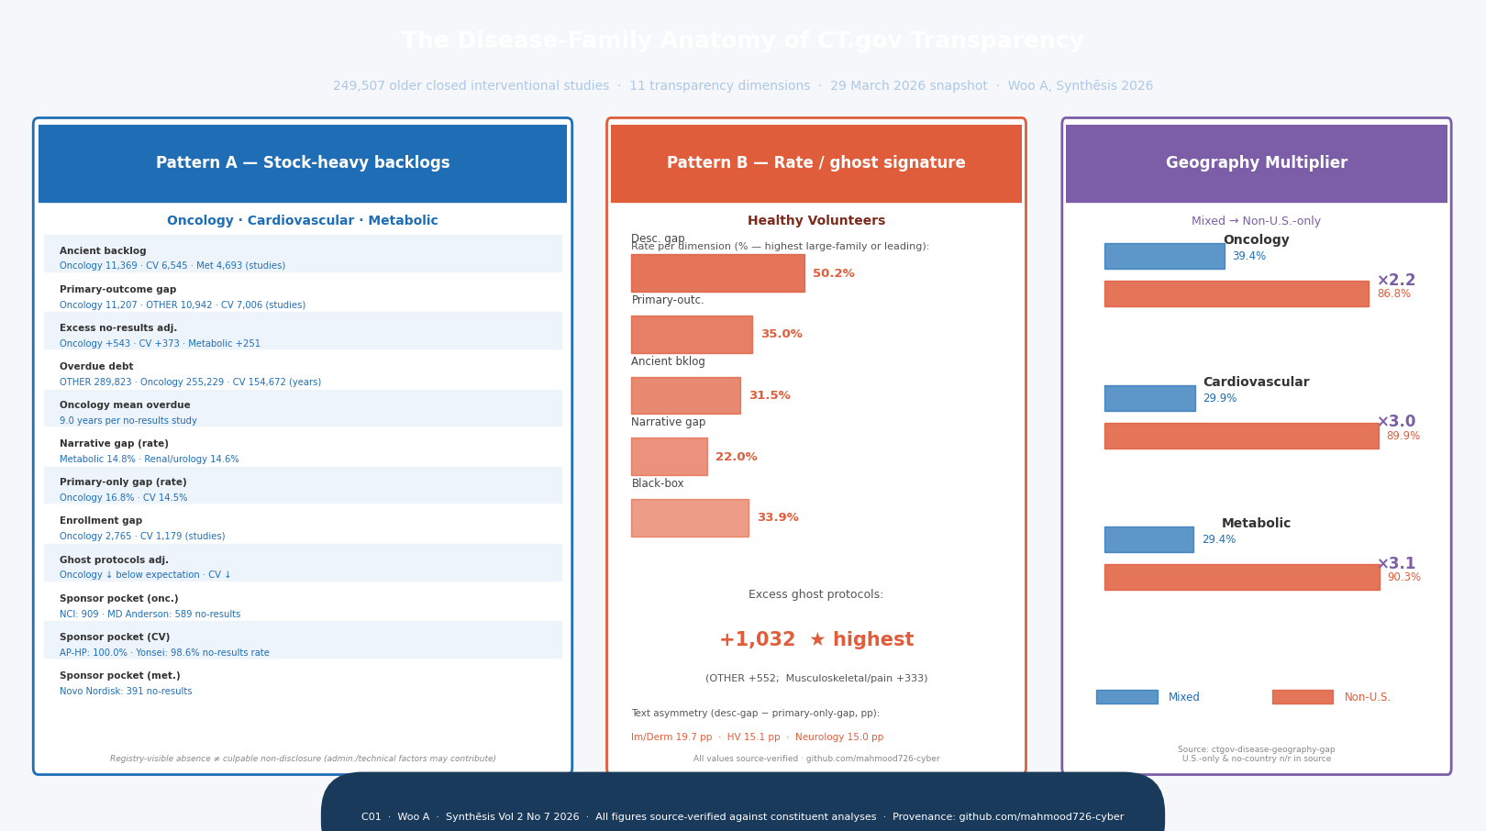This screenshot has width=1486, height=831.
Task: Select the Ancient backlog row
Action: pos(303,254)
